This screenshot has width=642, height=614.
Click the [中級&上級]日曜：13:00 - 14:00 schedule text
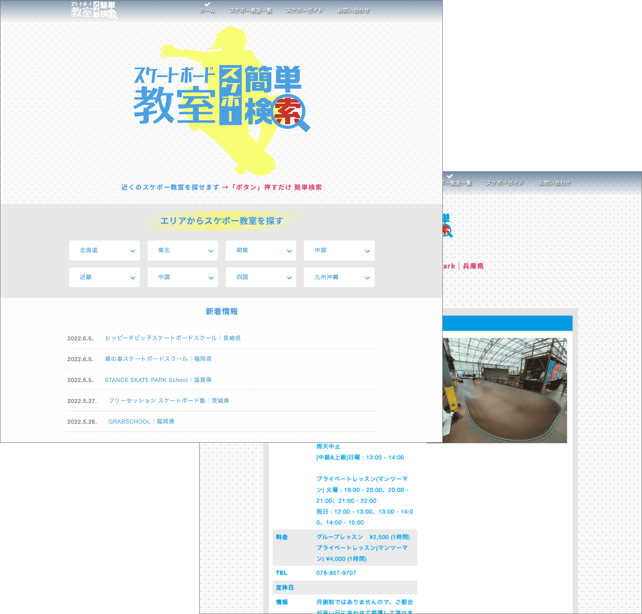[x=360, y=457]
